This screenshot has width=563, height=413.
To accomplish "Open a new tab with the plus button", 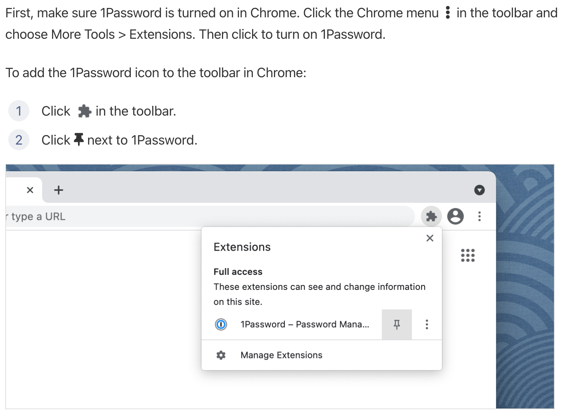I will pos(58,190).
